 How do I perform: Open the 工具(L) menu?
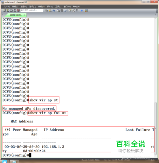(x=58, y=7)
